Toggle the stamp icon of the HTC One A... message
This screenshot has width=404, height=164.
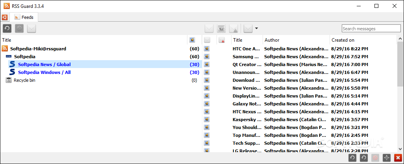coord(206,48)
